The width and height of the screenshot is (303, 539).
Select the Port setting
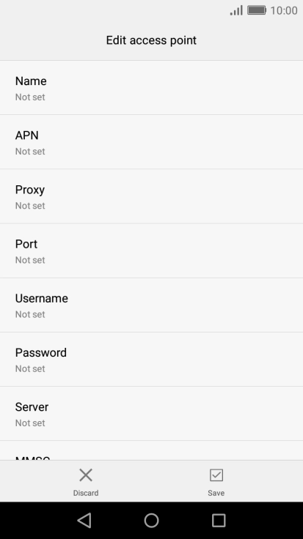[151, 250]
